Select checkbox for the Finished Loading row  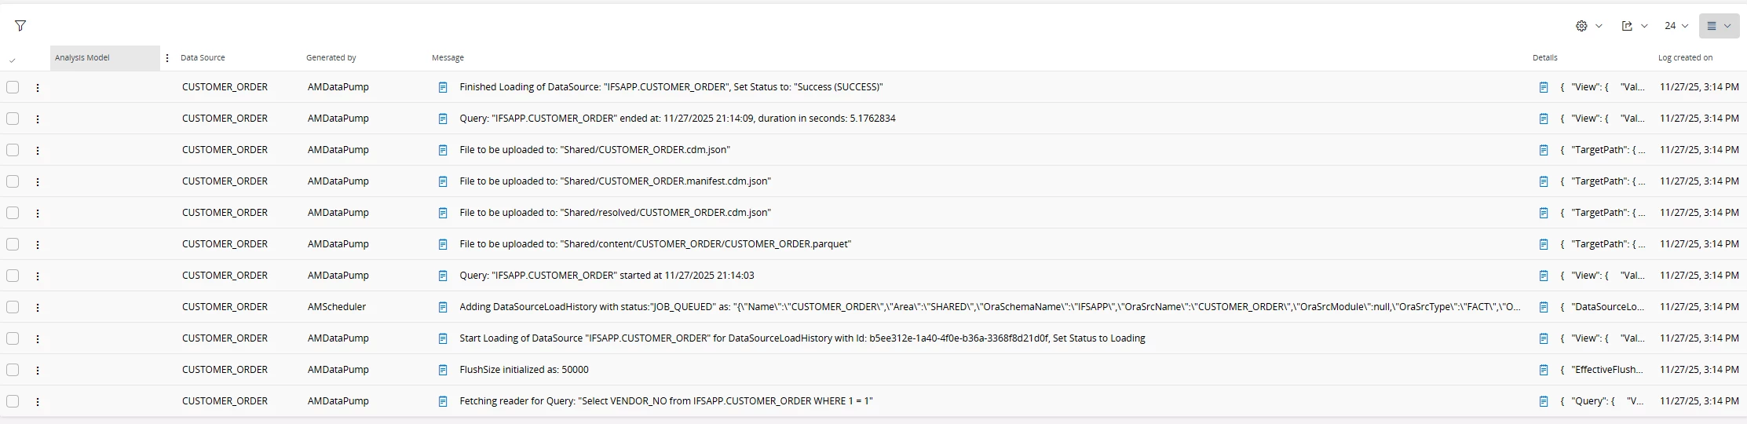13,87
